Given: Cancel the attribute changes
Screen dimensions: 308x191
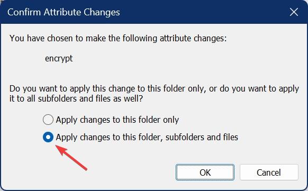Looking at the screenshot, I should (269, 172).
